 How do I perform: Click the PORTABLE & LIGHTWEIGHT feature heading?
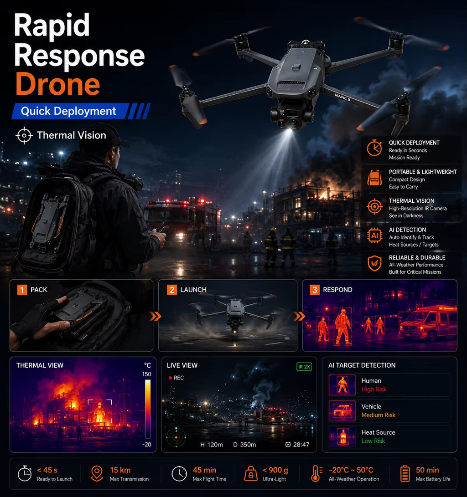coord(423,172)
